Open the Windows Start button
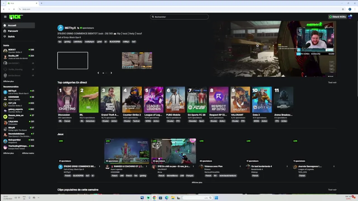358x201 pixels. [216, 198]
